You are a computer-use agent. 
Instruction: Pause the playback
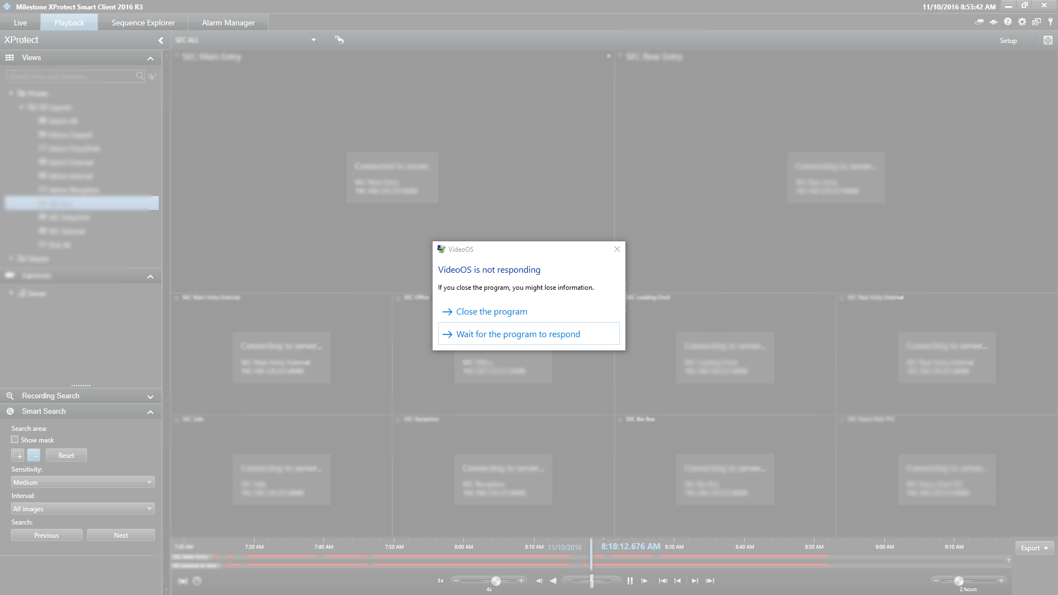(630, 581)
